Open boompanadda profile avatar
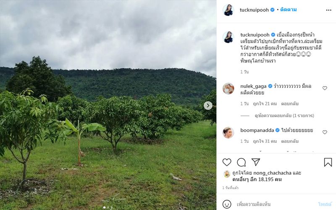 click(228, 132)
